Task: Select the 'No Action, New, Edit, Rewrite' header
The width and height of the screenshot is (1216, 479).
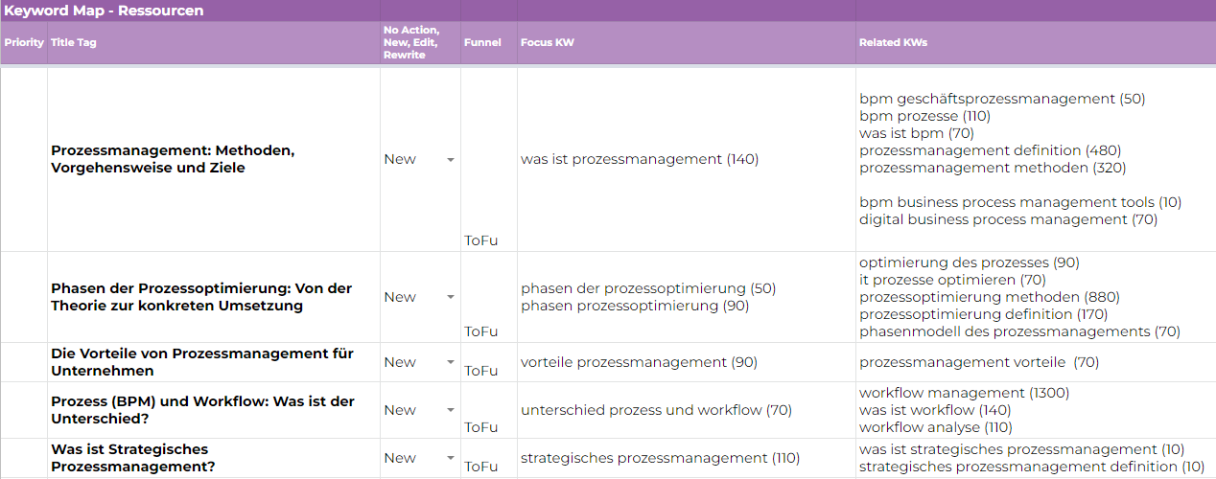Action: (411, 43)
